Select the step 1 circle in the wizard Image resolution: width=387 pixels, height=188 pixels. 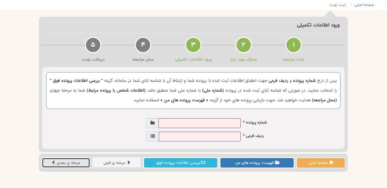(x=294, y=45)
